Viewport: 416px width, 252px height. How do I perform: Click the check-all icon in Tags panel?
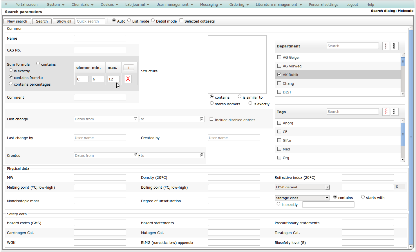point(386,112)
